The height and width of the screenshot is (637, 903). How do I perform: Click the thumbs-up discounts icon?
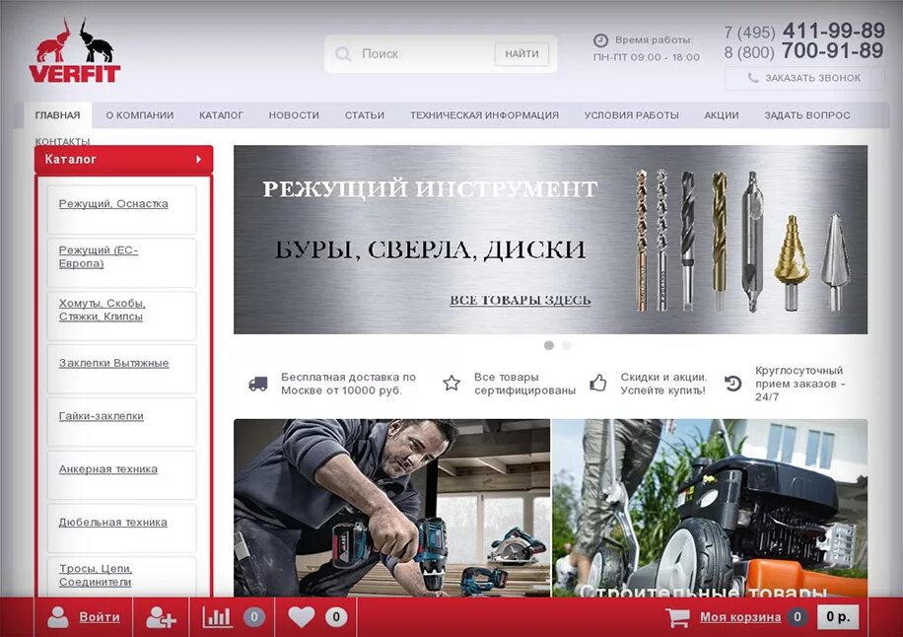point(598,383)
